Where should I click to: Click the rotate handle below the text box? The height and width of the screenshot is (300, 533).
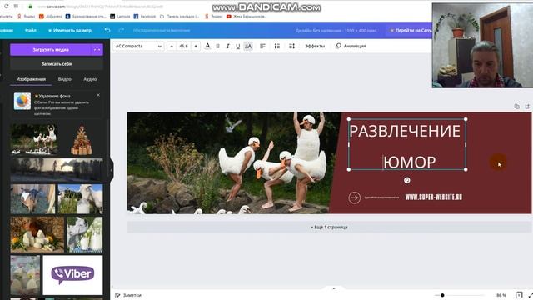[x=407, y=180]
